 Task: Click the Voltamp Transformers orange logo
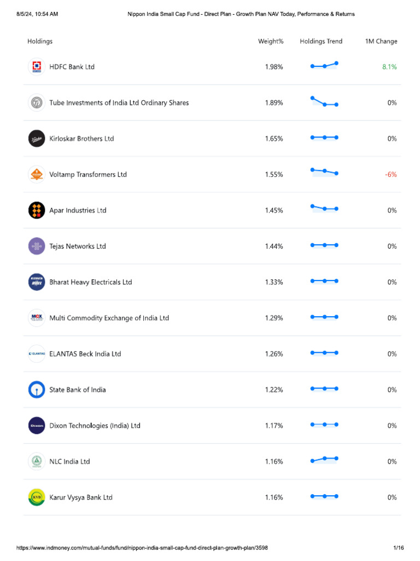tap(37, 175)
